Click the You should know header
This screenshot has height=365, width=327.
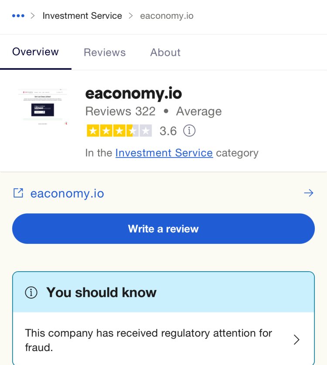tap(102, 292)
